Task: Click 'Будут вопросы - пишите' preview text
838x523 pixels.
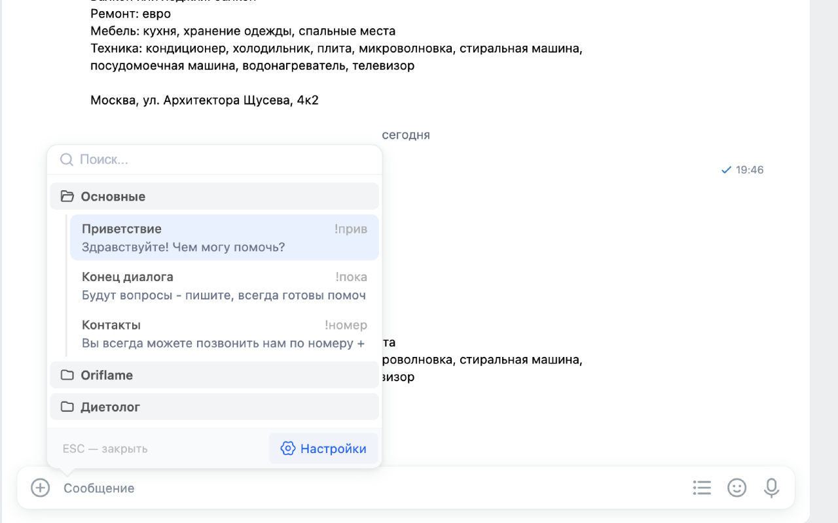Action: point(224,295)
